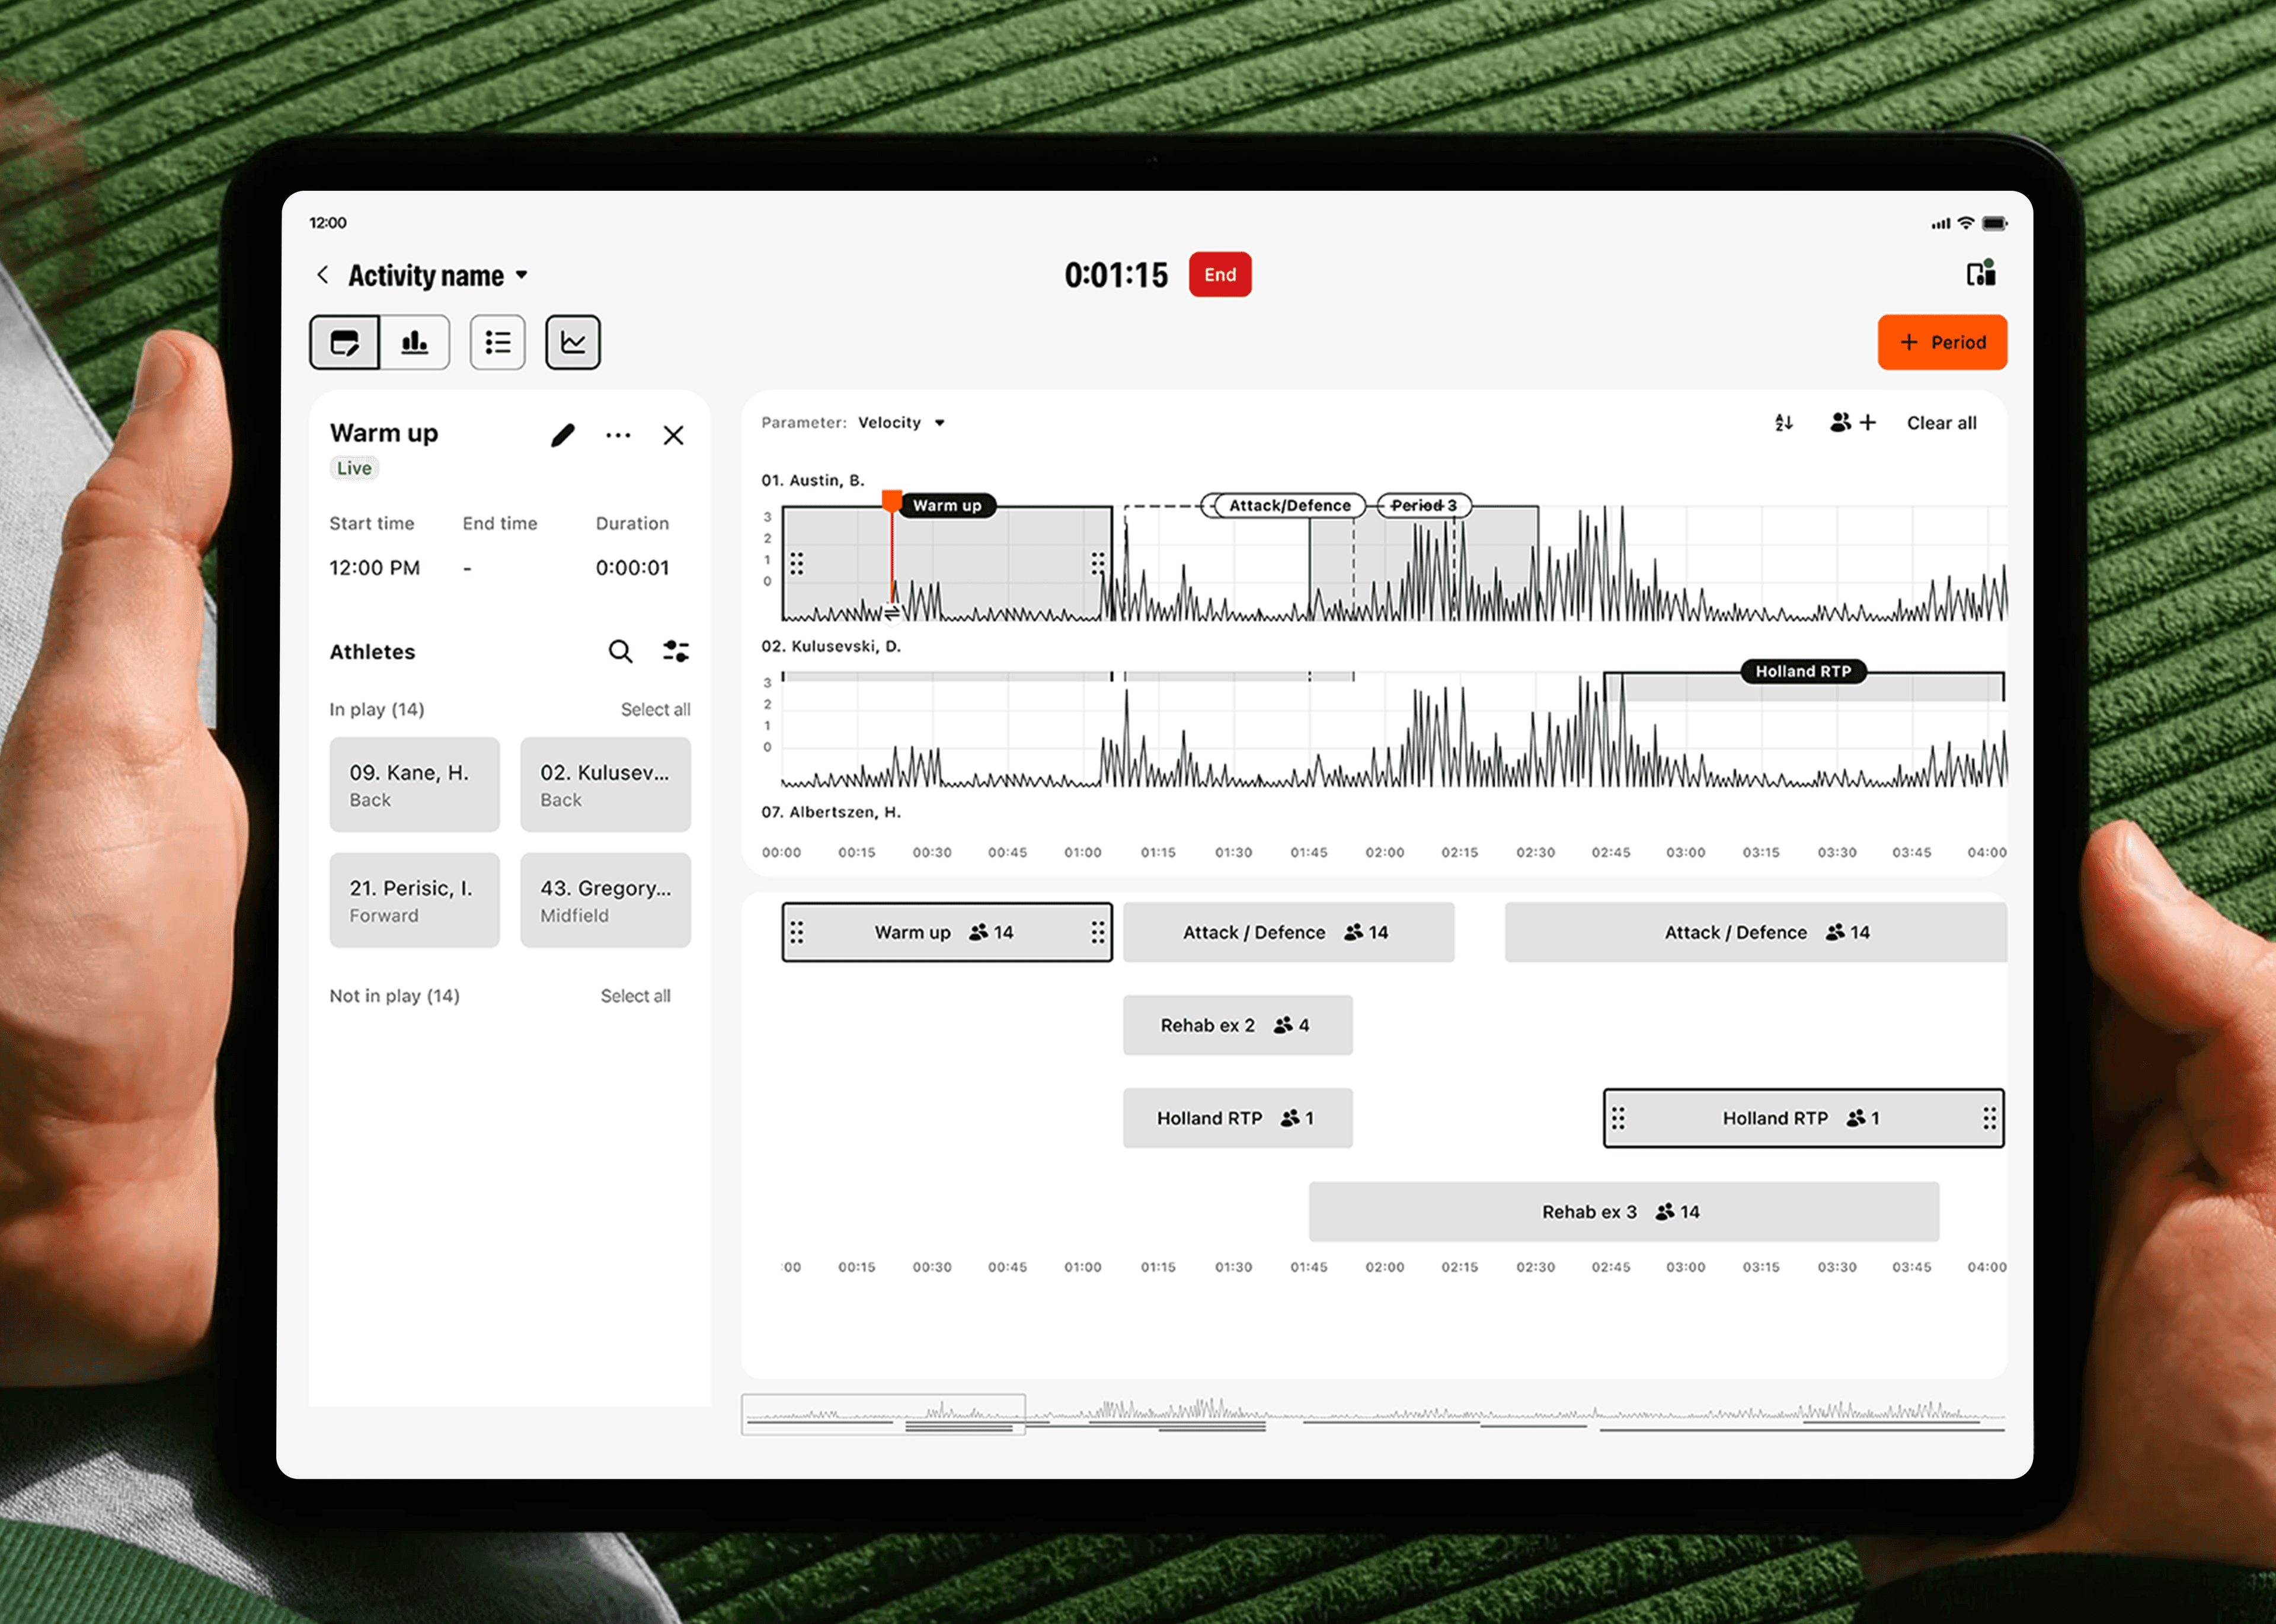Sort athletes with the A-Z sort icon
This screenshot has height=1624, width=2276.
click(1784, 423)
